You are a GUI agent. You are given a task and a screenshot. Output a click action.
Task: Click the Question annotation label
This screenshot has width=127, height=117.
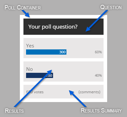111,7
